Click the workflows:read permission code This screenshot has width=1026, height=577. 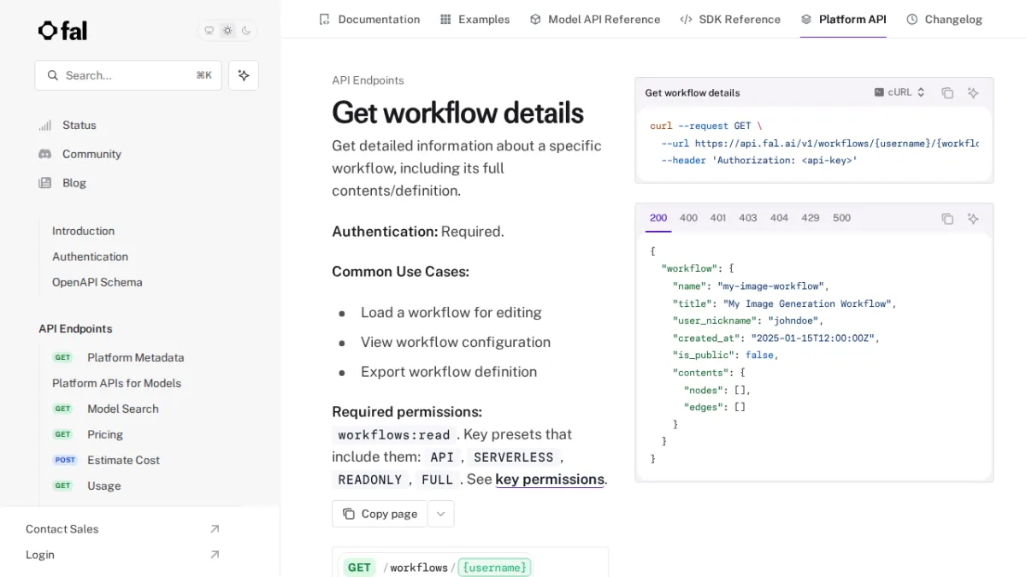tap(394, 434)
